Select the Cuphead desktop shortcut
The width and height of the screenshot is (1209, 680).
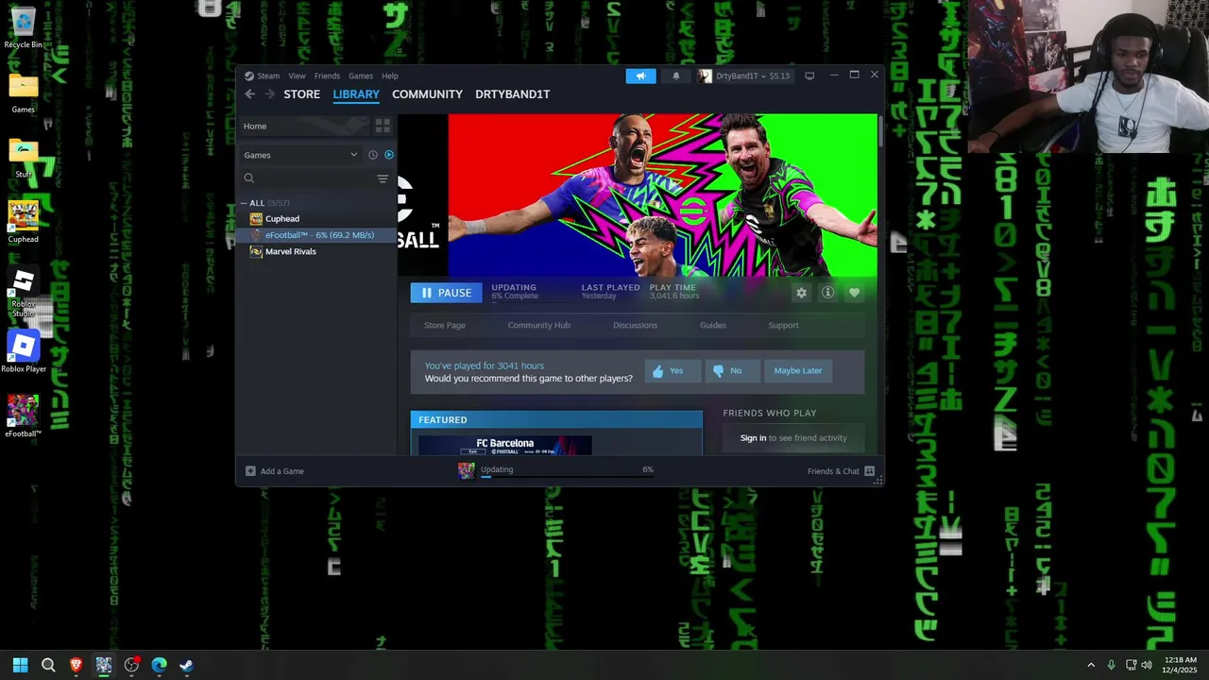(23, 222)
